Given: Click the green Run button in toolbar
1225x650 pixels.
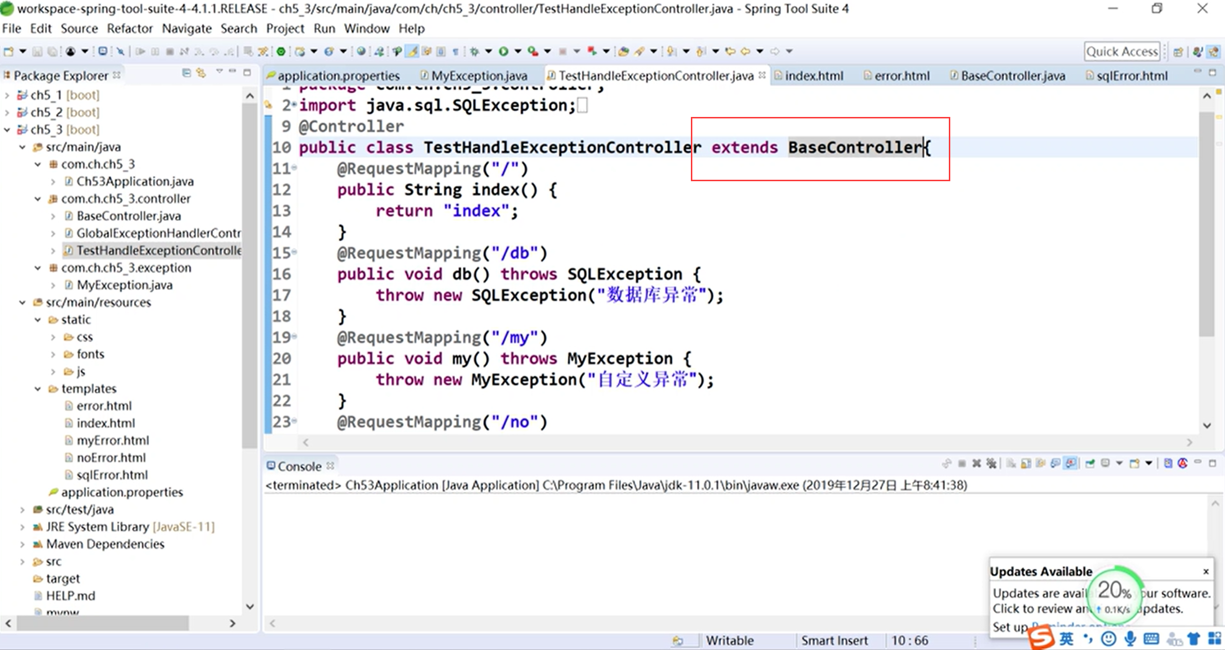Looking at the screenshot, I should pyautogui.click(x=503, y=51).
